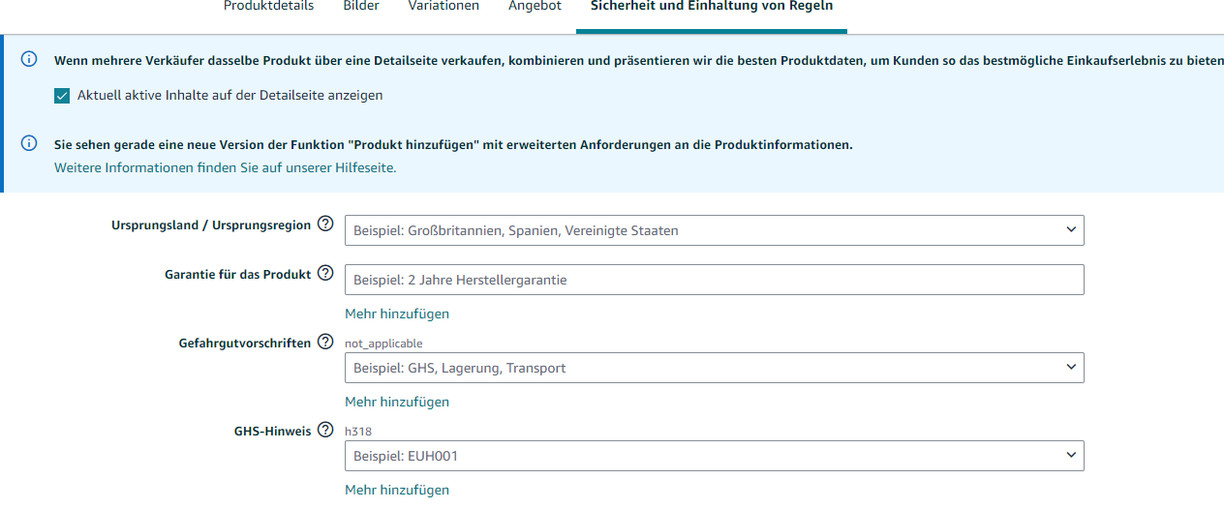Image resolution: width=1224 pixels, height=509 pixels.
Task: Select the Angebot tab
Action: (535, 6)
